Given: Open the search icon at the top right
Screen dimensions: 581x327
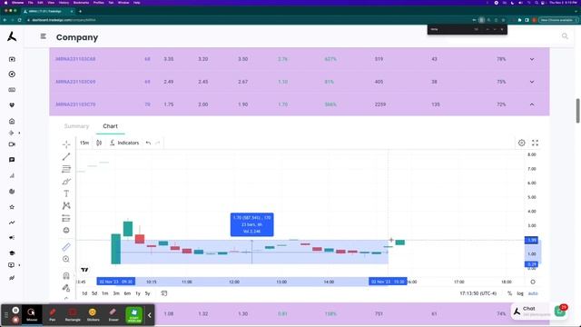Looking at the screenshot, I should point(565,36).
